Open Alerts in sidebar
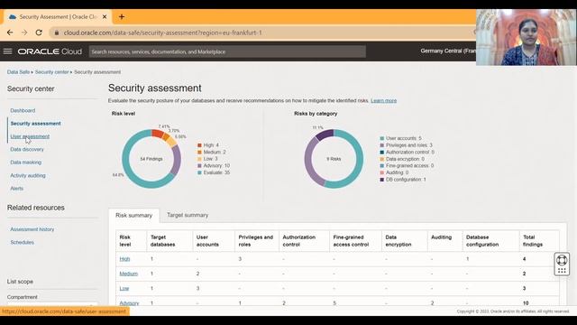Screen dimensions: 577x325 pyautogui.click(x=17, y=189)
